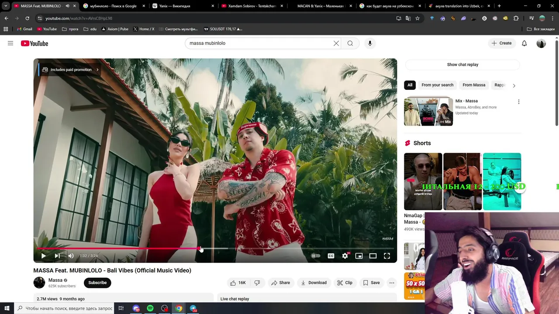The image size is (559, 314).
Task: Open Chrome extensions puzzle icon
Action: (516, 18)
